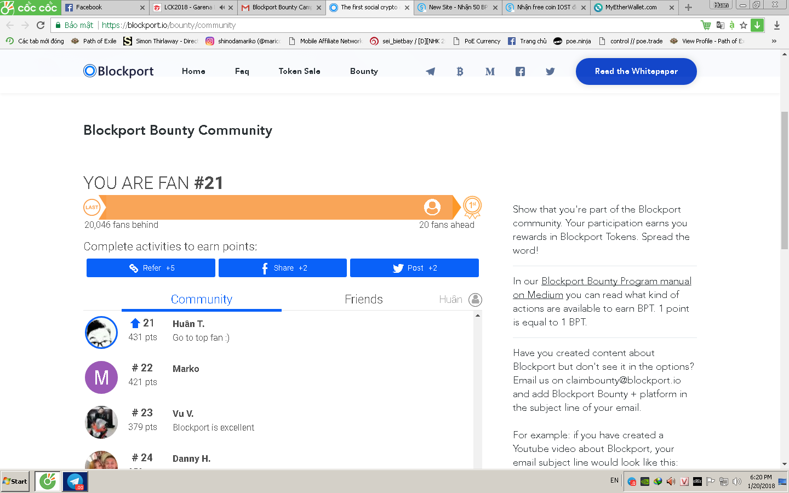789x493 pixels.
Task: Bookmark this page with the star icon
Action: click(x=744, y=25)
